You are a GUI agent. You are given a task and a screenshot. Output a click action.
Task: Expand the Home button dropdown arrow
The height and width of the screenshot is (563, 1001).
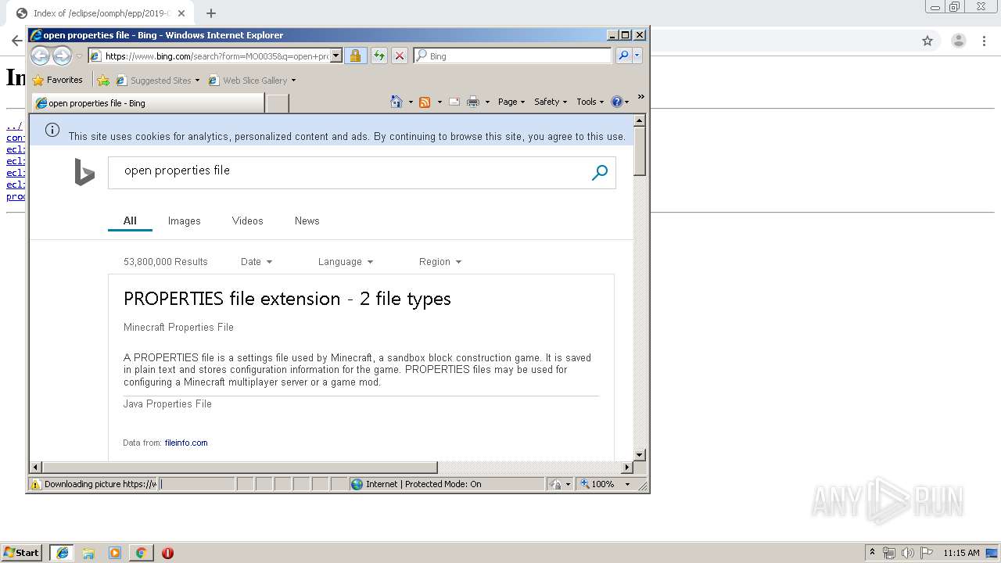coord(411,102)
